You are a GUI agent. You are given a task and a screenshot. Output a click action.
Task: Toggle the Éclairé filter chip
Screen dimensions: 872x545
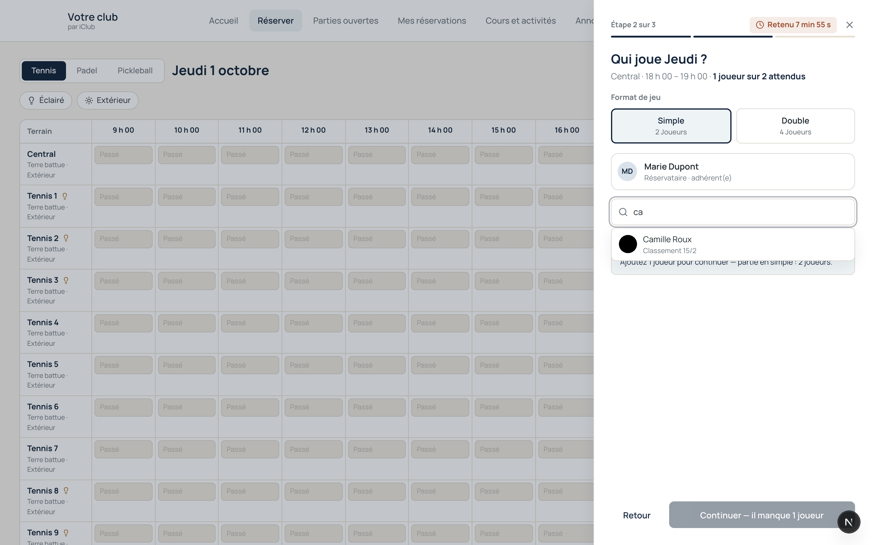[46, 100]
